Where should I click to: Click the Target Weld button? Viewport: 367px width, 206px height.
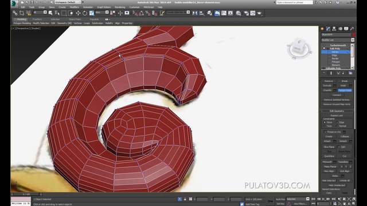click(x=345, y=90)
